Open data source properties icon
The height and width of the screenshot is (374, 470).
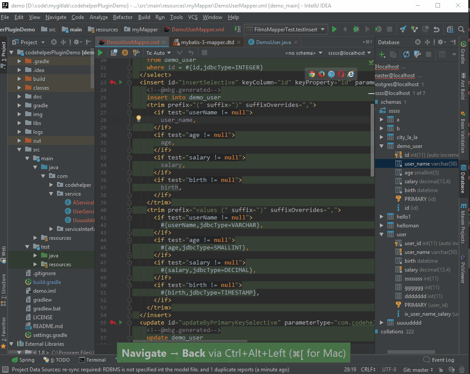click(417, 55)
